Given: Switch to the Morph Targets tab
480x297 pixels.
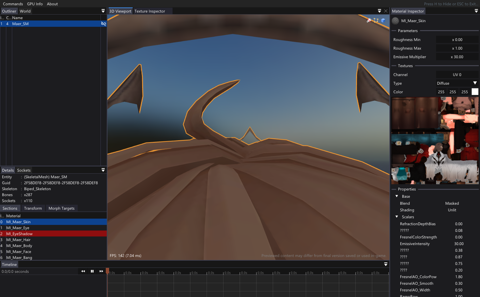Looking at the screenshot, I should pyautogui.click(x=61, y=208).
